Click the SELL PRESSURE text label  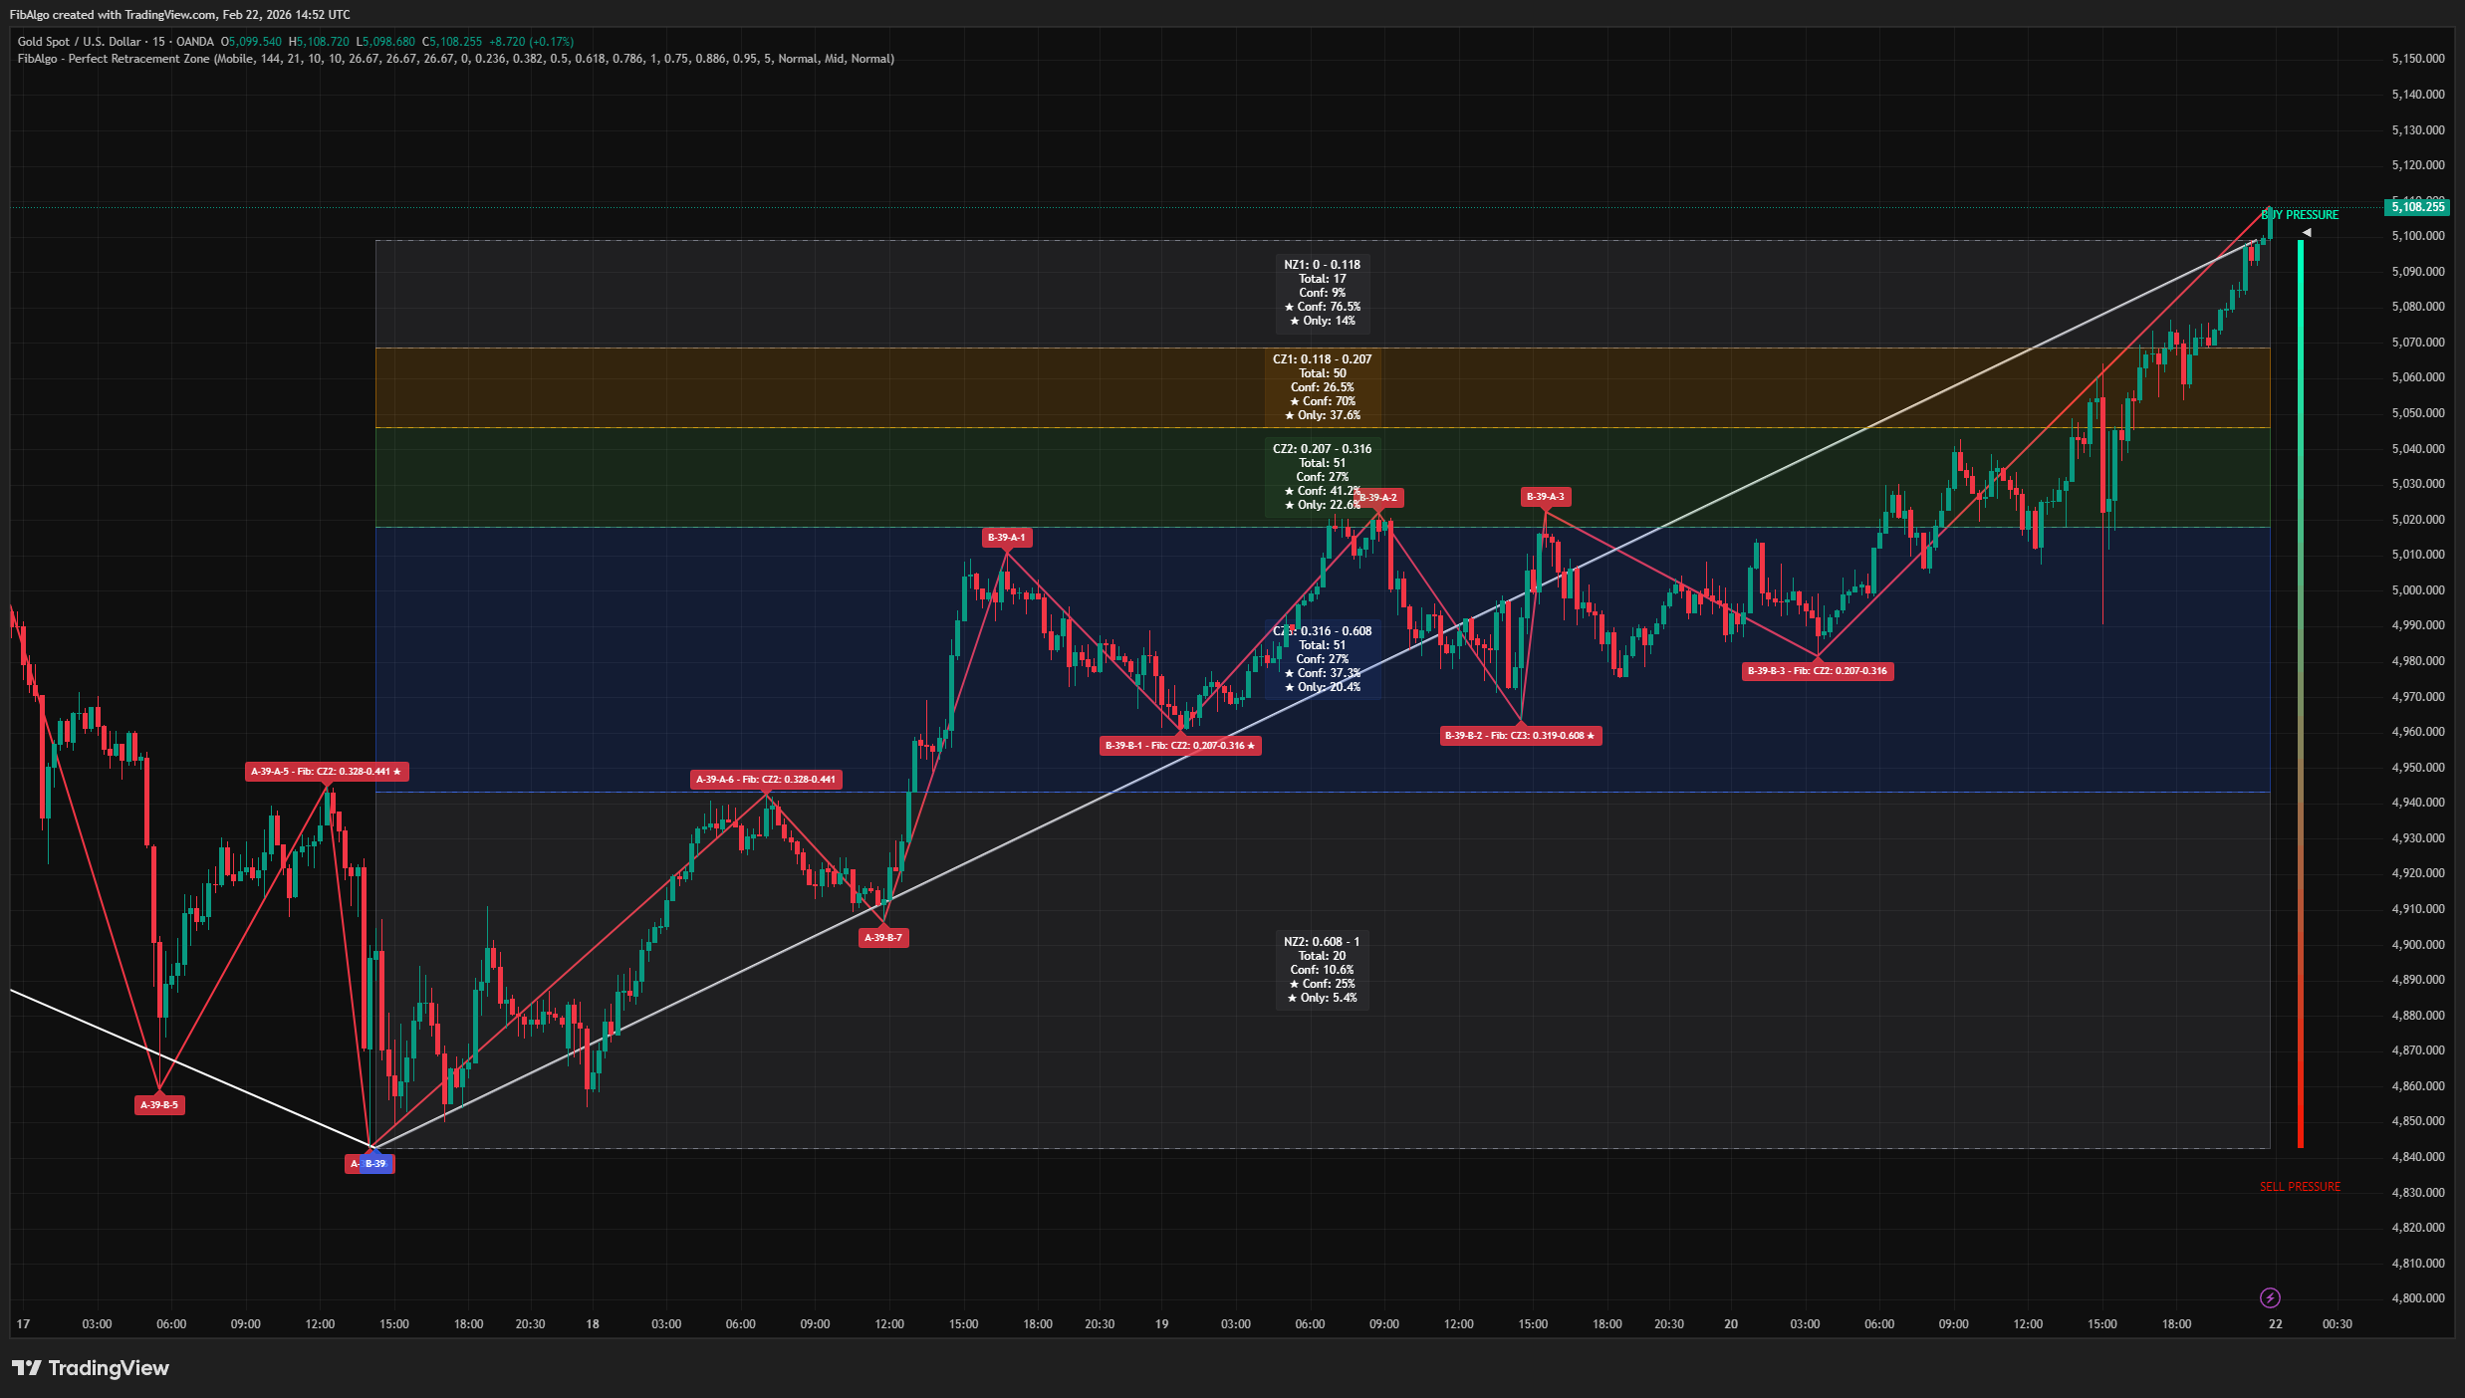2299,1186
